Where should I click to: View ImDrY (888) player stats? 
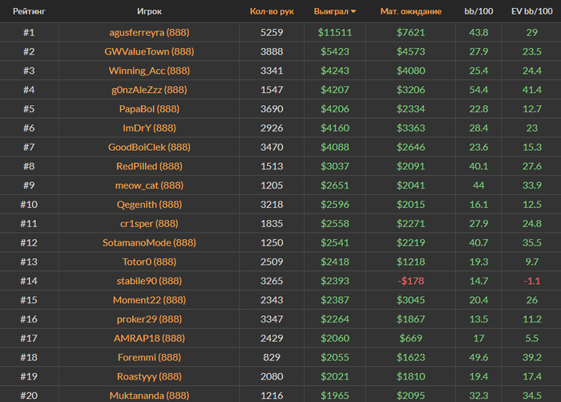coord(149,128)
